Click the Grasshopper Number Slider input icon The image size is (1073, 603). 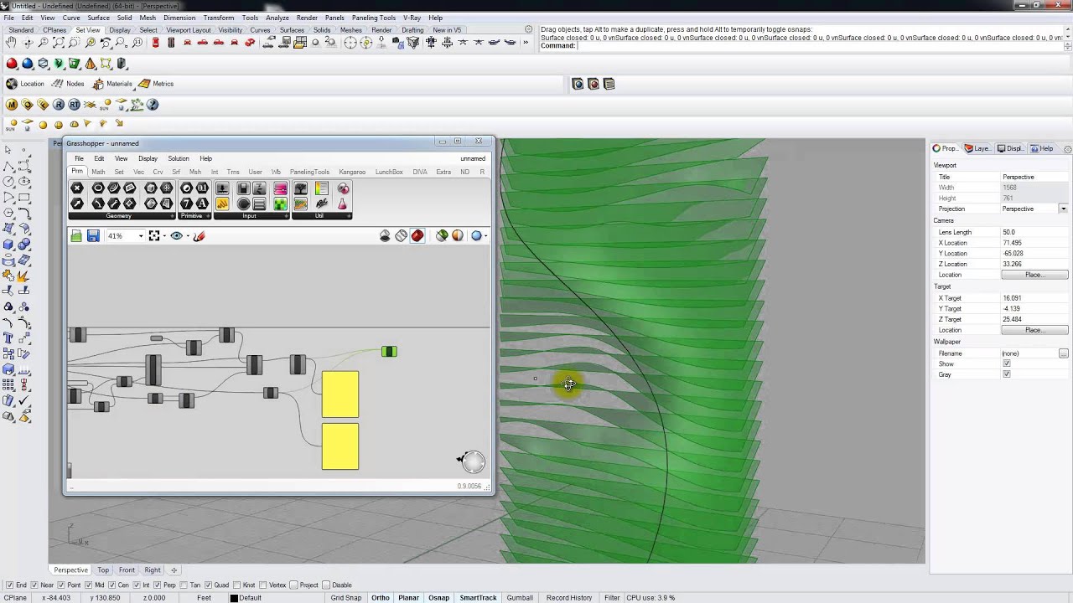tap(222, 188)
